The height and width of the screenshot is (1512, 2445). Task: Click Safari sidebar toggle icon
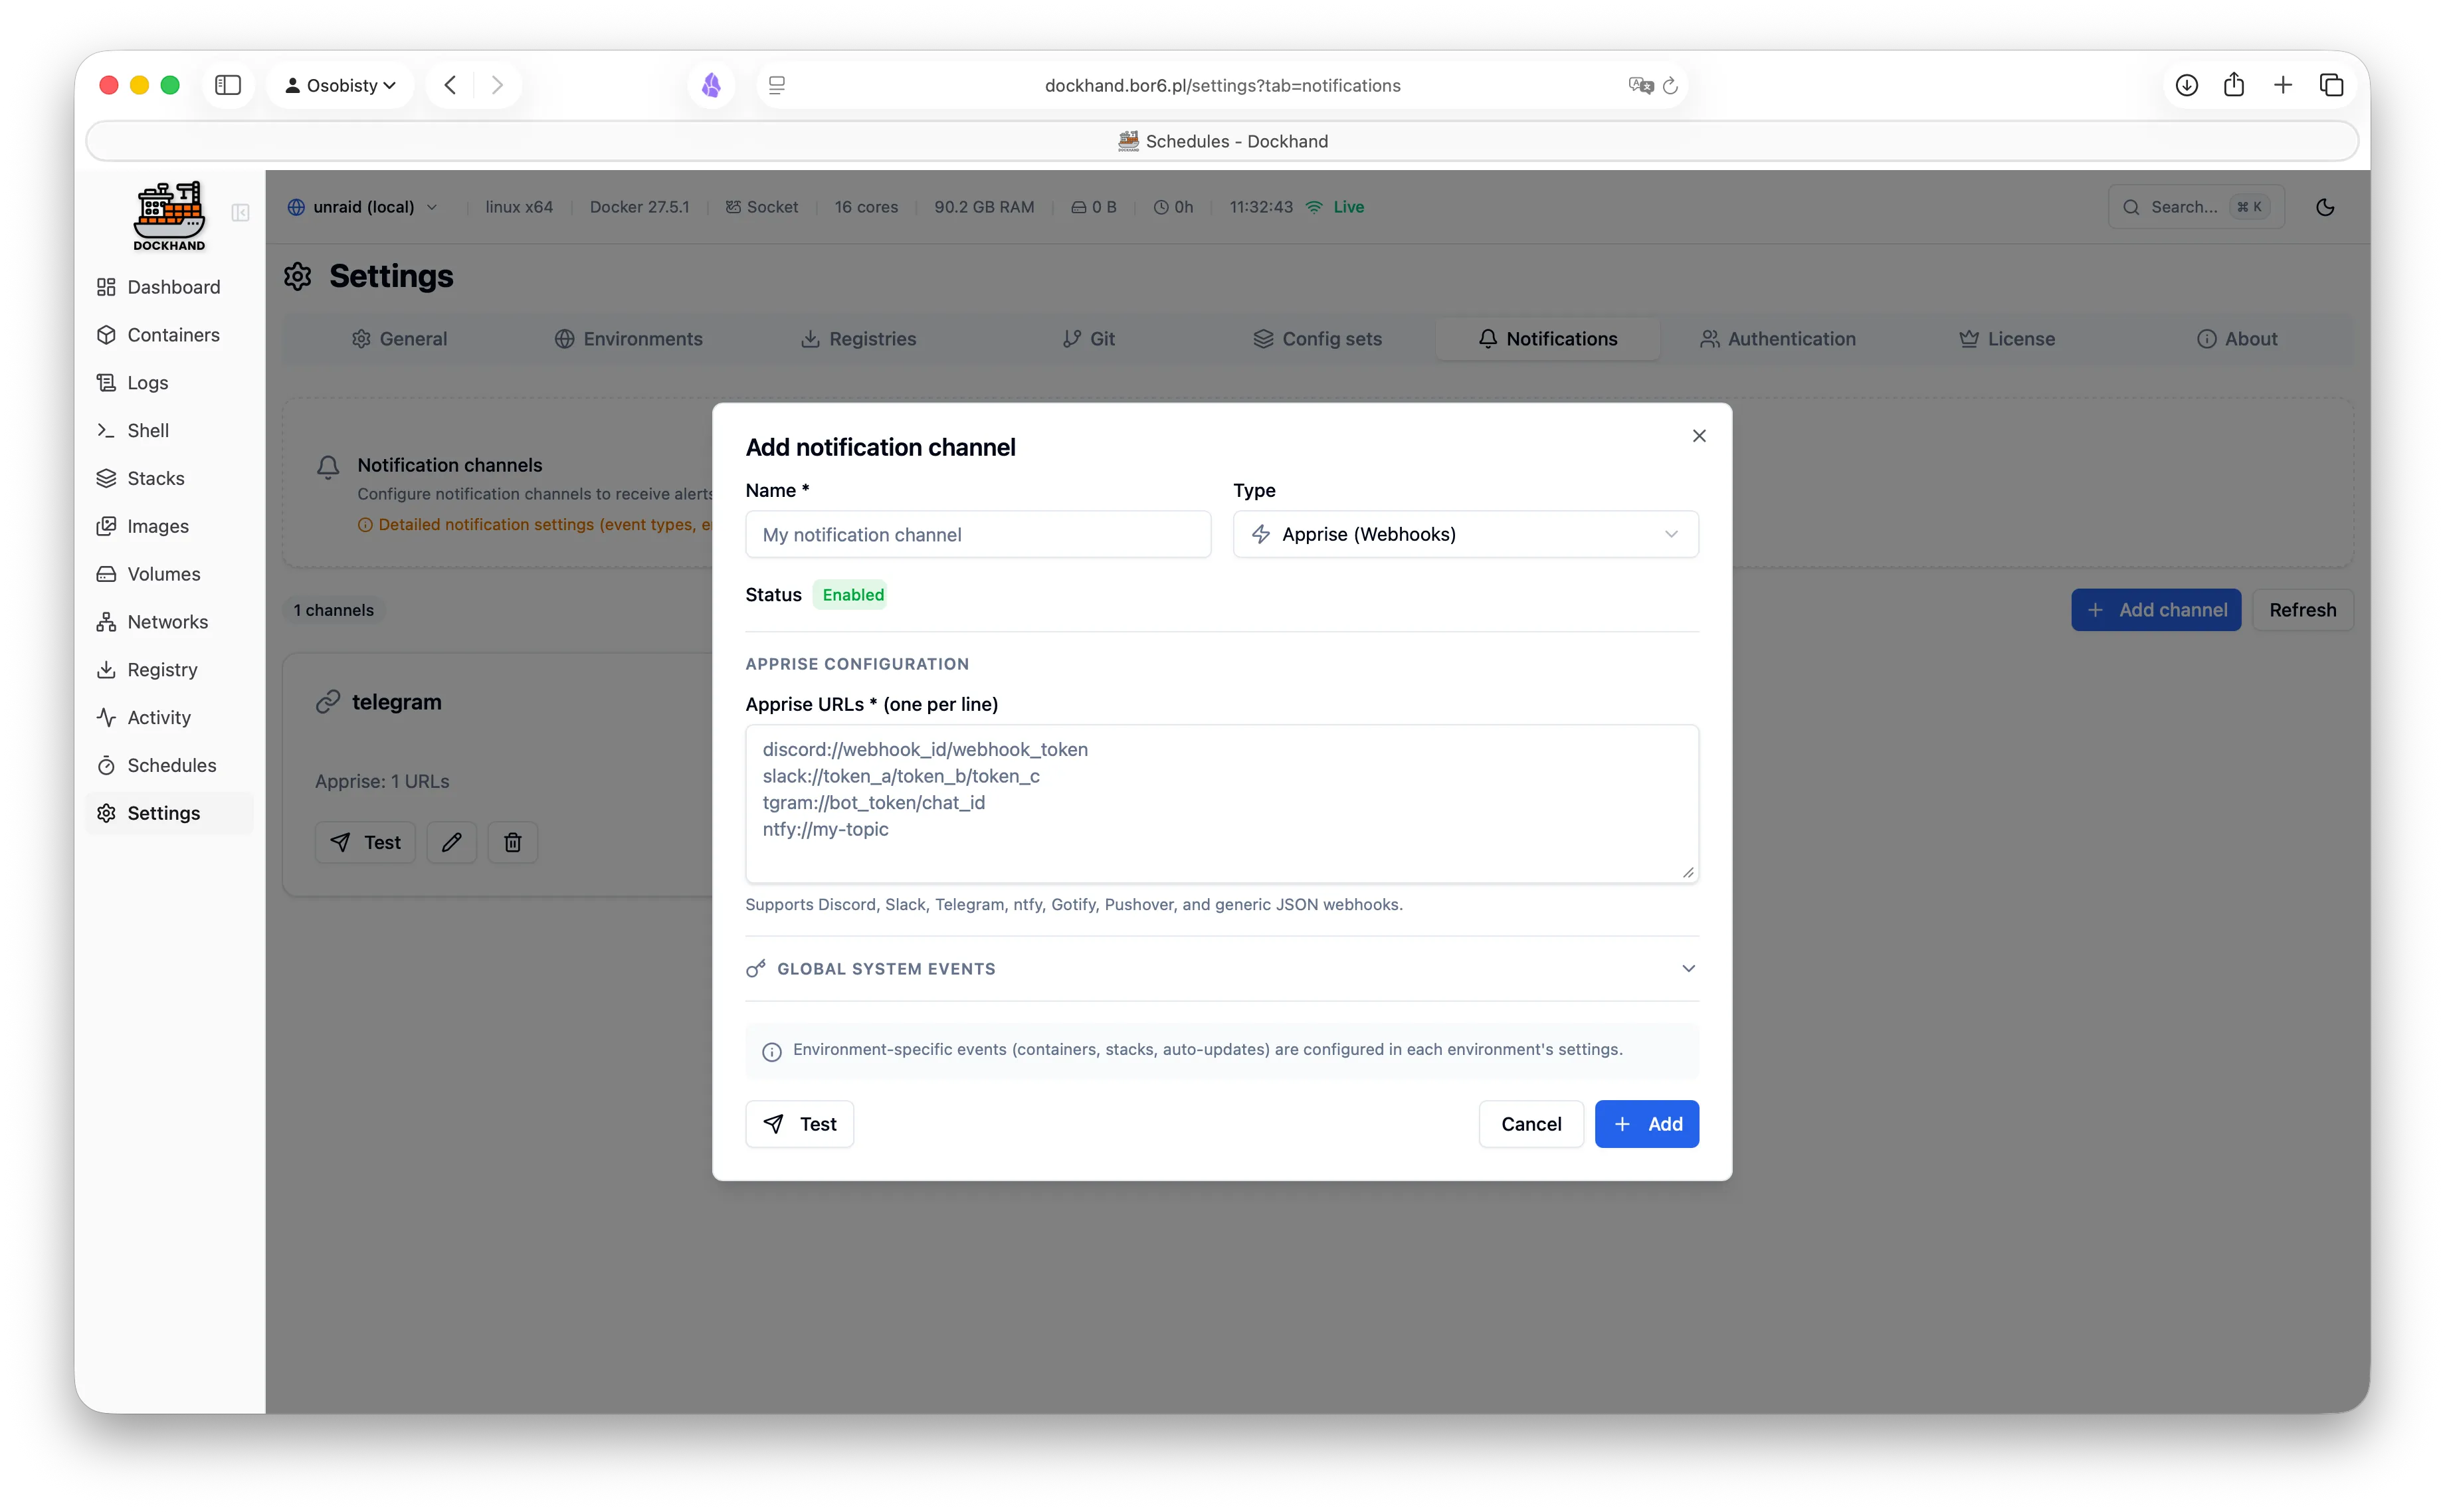[x=228, y=85]
